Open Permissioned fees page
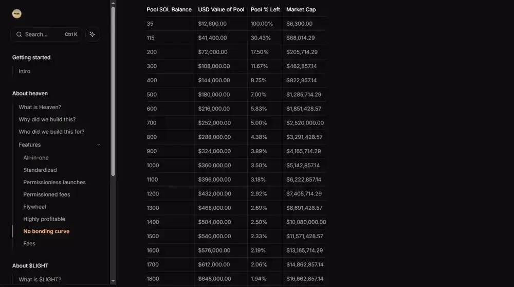This screenshot has width=514, height=287. click(47, 194)
